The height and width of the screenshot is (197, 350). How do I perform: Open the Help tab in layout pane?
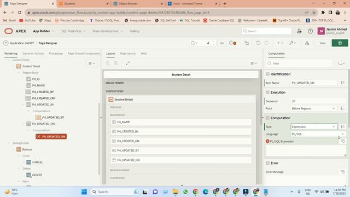point(144,54)
